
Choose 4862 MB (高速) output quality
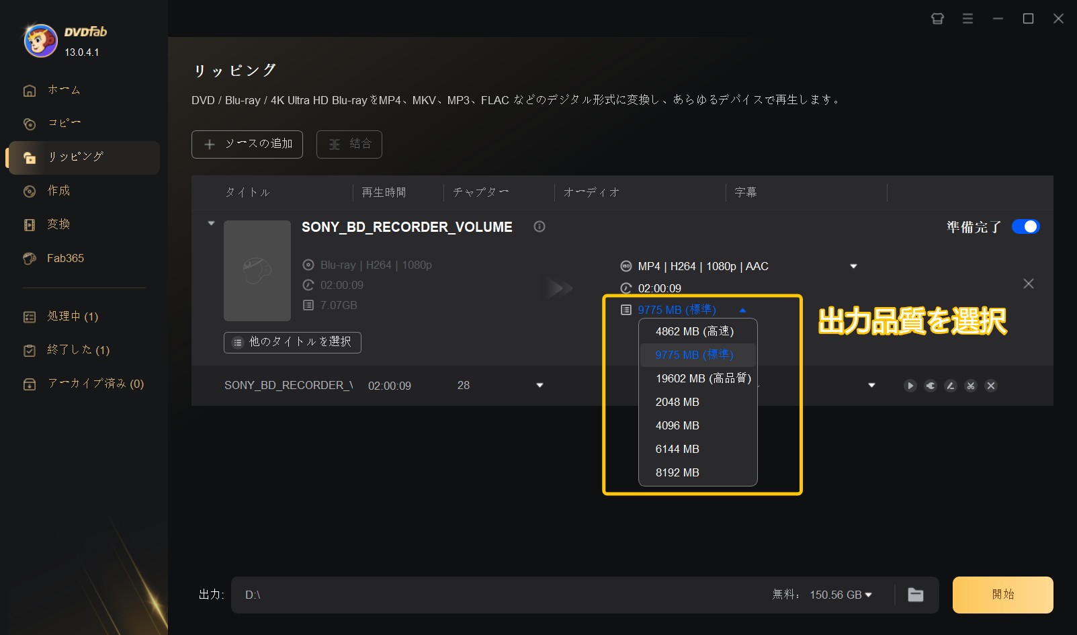pyautogui.click(x=697, y=331)
